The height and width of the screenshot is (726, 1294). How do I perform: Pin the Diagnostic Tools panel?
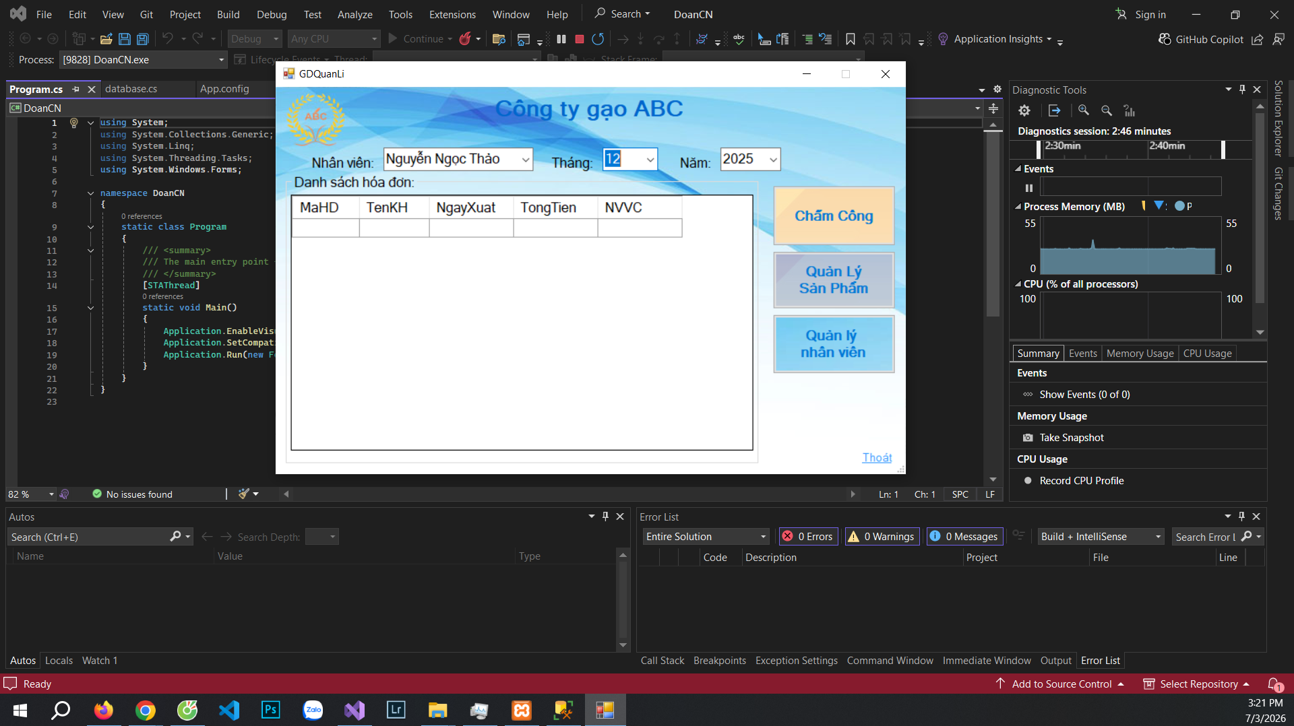(1242, 90)
